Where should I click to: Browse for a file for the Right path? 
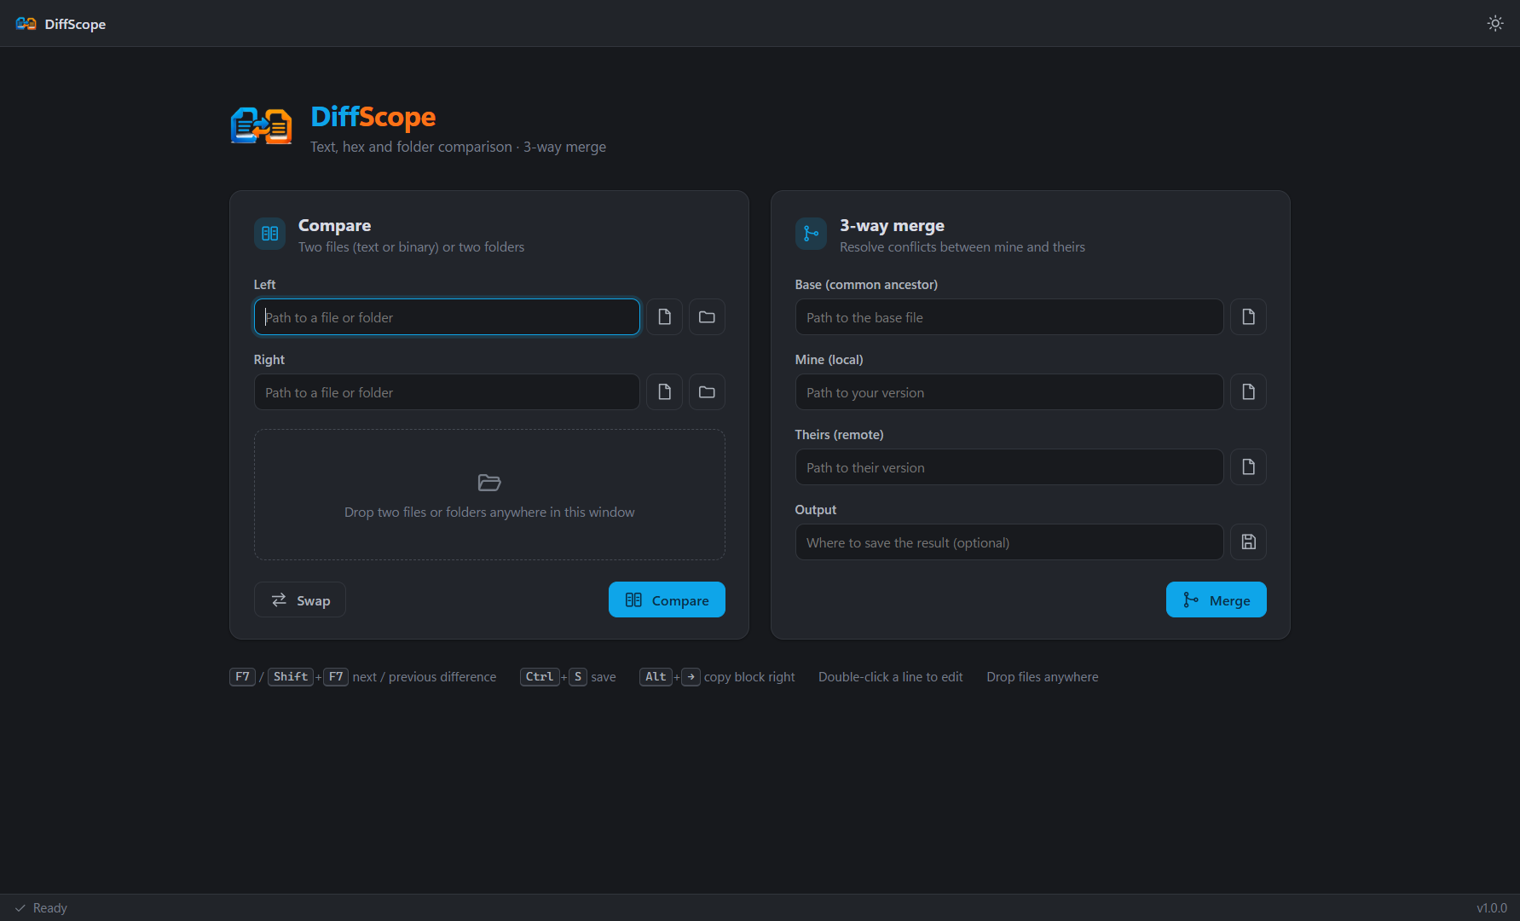(664, 392)
